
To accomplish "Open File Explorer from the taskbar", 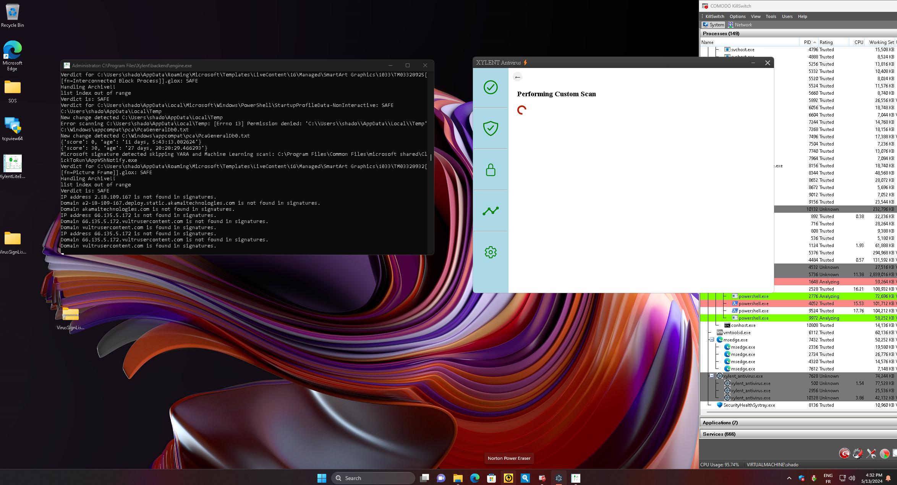I will (458, 478).
